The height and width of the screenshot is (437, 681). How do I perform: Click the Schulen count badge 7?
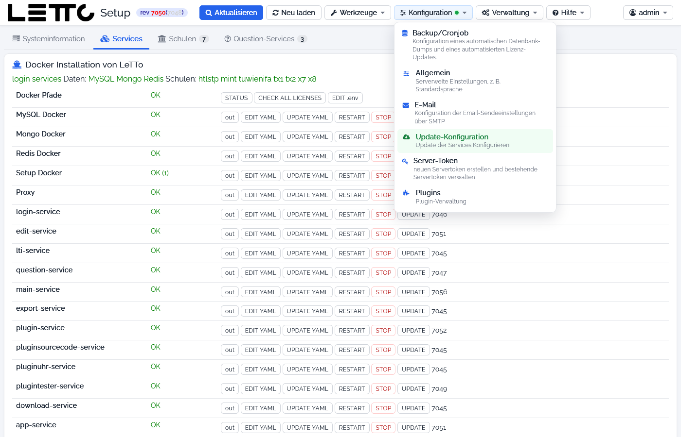coord(204,39)
